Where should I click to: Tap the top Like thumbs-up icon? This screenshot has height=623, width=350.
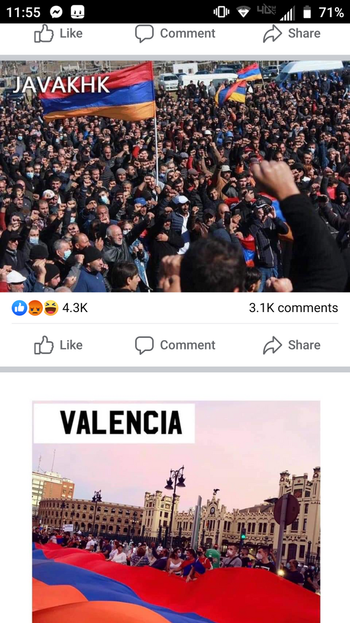44,33
